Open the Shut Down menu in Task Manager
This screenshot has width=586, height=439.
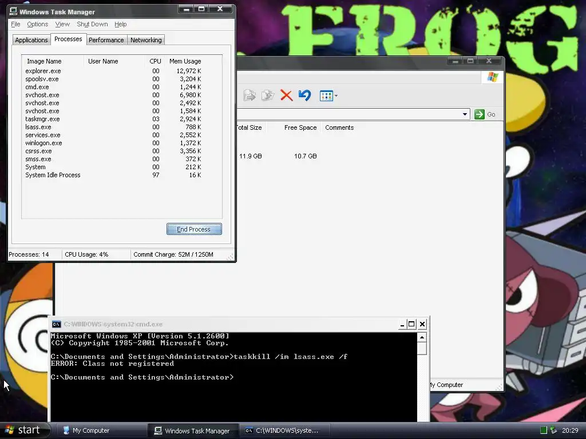click(92, 24)
